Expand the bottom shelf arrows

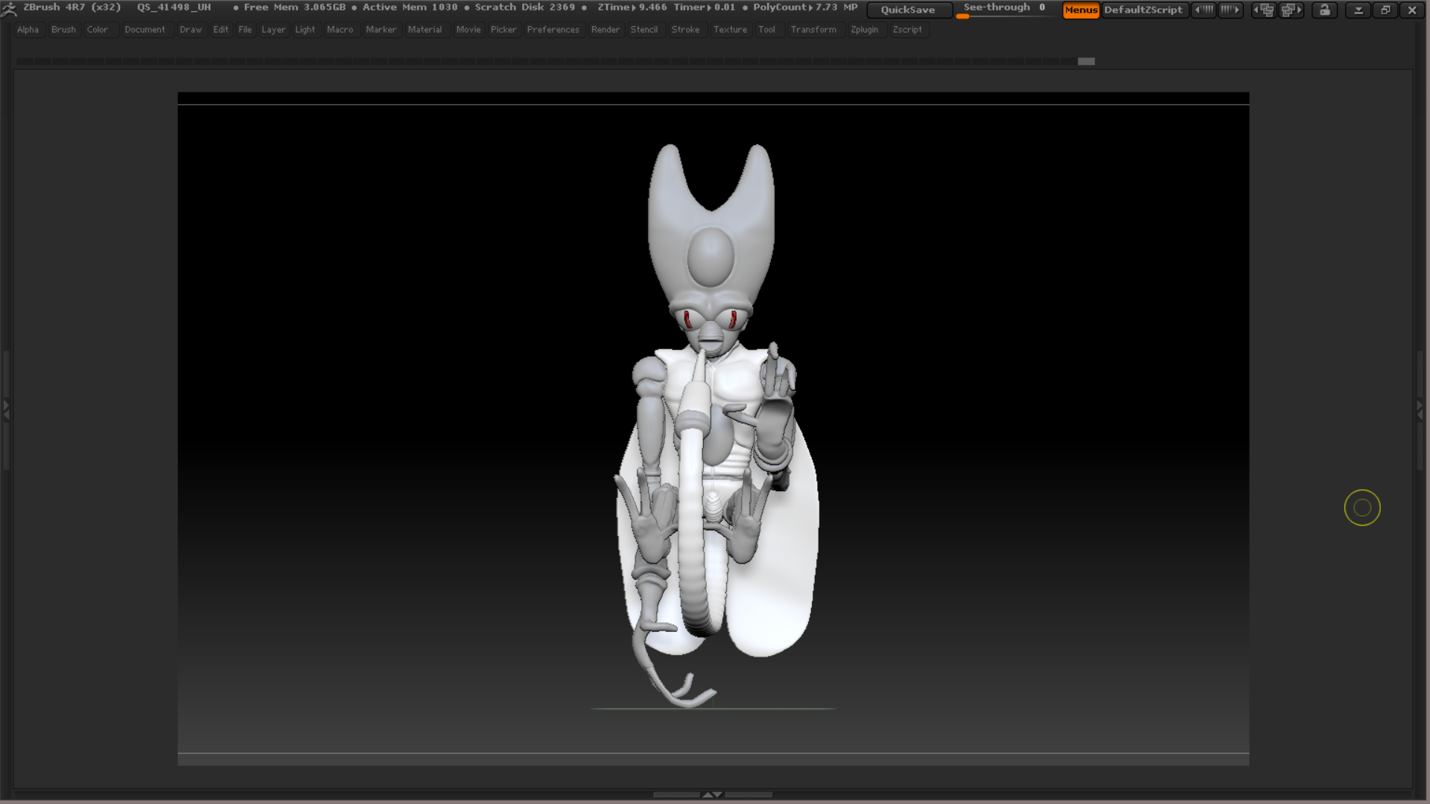point(712,794)
